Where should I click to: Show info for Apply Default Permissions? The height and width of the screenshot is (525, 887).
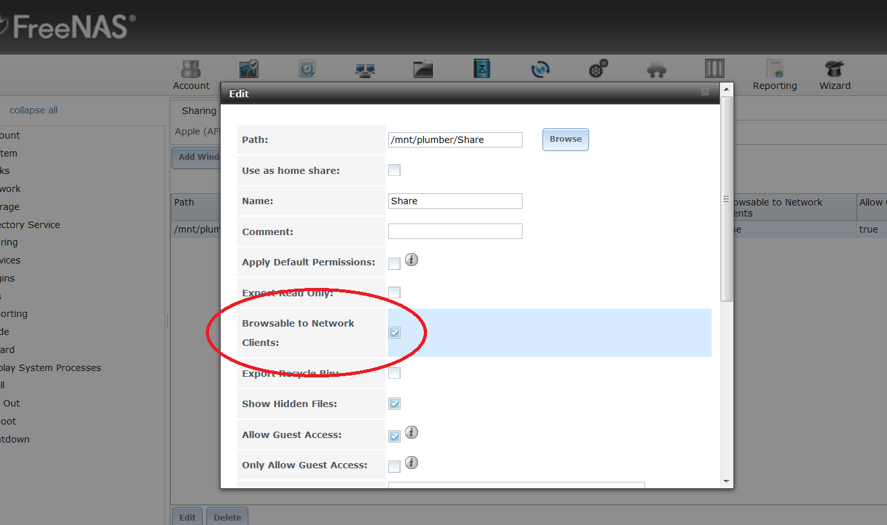[412, 260]
